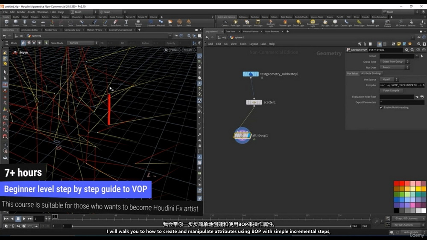The image size is (427, 240).
Task: Toggle sticky note display in network toolbar
Action: click(399, 44)
